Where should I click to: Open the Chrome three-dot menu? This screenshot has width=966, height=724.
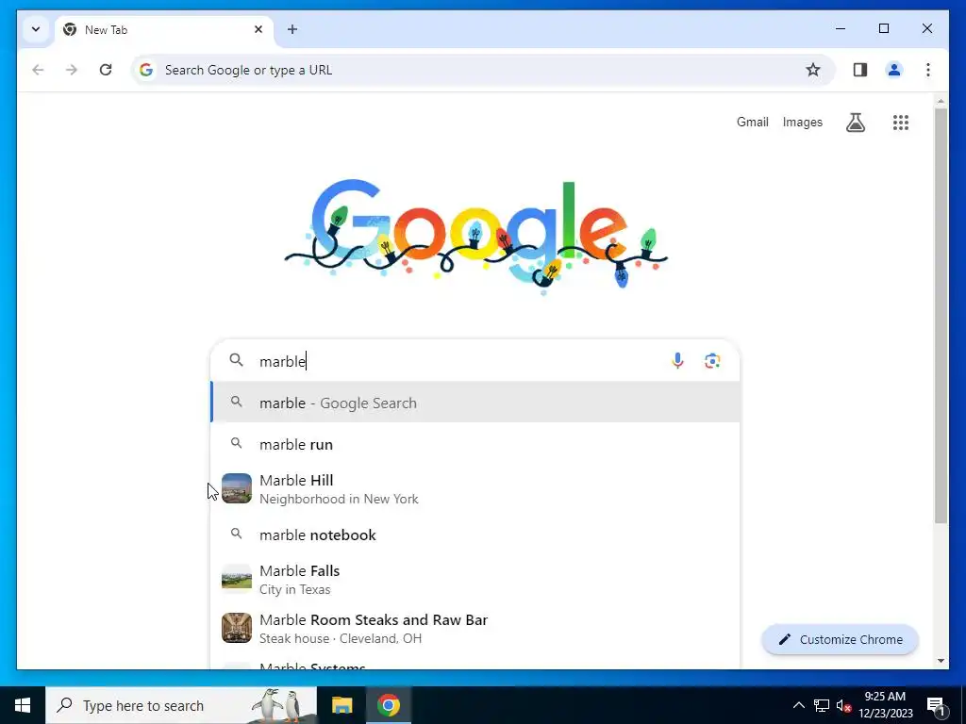point(928,70)
